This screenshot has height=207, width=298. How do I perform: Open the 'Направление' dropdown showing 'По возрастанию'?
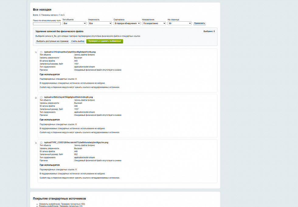click(154, 23)
